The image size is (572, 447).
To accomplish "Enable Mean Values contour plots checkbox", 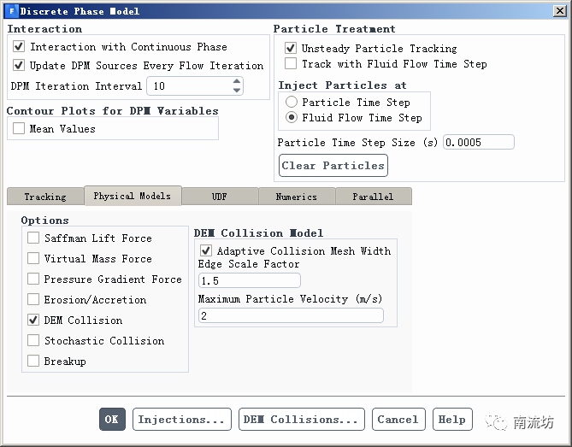I will point(20,129).
